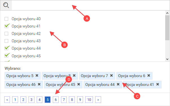Click the scrollbar down arrow
The image size is (170, 106).
pyautogui.click(x=167, y=59)
